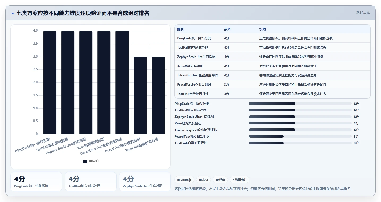The image size is (381, 202).
Task: Click the 路径雷达 label in the header
Action: pyautogui.click(x=363, y=13)
